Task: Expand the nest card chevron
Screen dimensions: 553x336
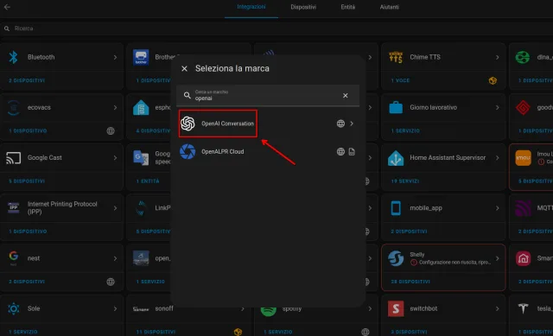Action: [x=115, y=258]
